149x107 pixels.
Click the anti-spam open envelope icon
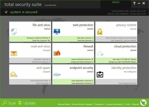pyautogui.click(x=14, y=74)
